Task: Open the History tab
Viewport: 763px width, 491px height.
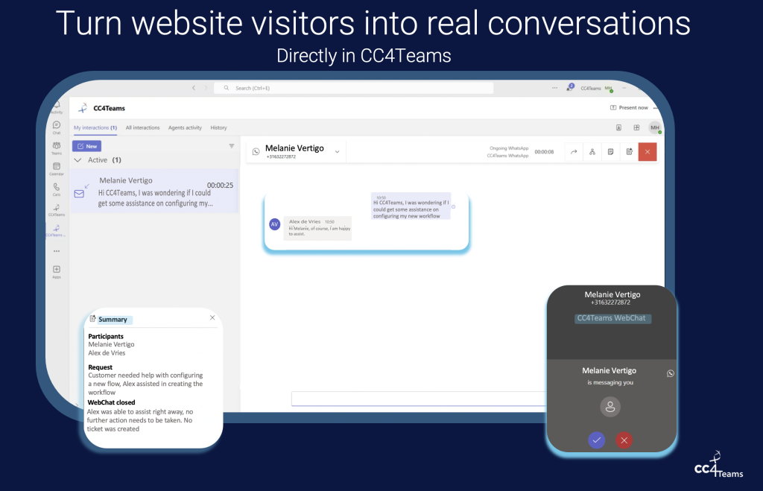Action: click(218, 127)
